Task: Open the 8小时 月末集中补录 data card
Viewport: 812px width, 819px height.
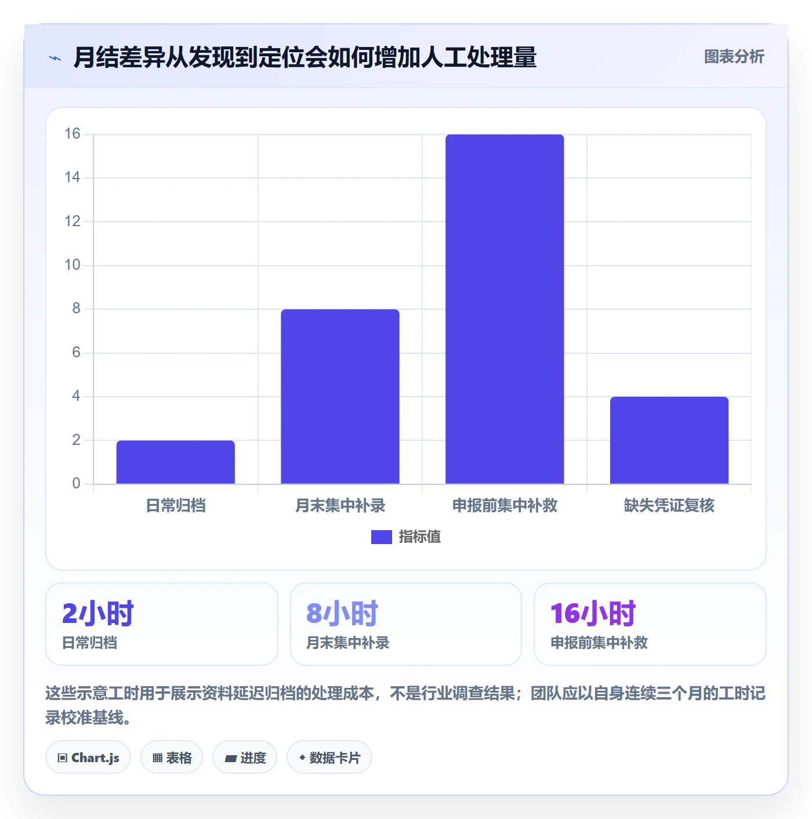Action: [x=406, y=624]
